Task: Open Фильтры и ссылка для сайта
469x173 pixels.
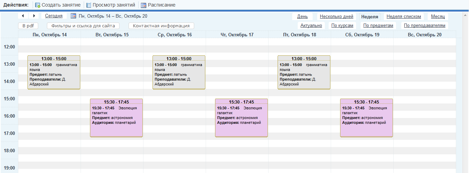Action: (x=83, y=26)
